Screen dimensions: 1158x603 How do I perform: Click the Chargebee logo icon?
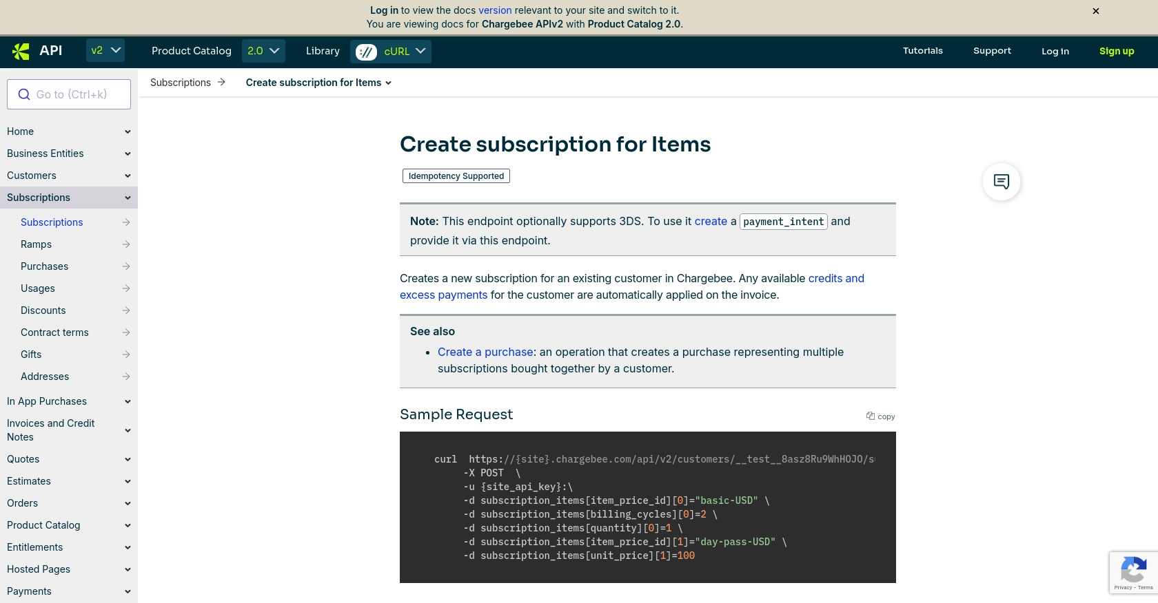click(21, 51)
